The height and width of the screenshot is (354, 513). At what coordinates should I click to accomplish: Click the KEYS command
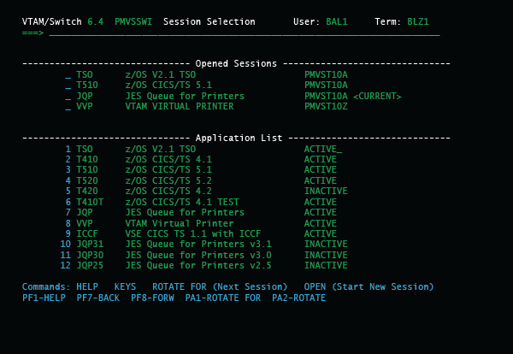pyautogui.click(x=125, y=287)
